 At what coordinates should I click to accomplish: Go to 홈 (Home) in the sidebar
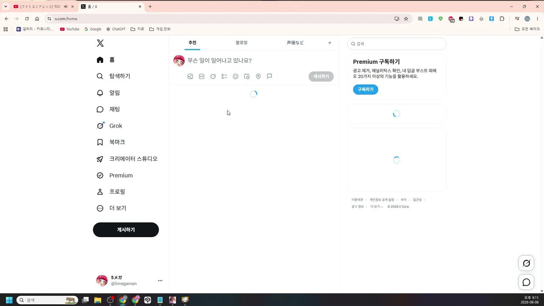pos(106,60)
